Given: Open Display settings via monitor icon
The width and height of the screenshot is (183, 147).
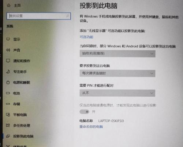Looking at the screenshot, I should click(x=8, y=39).
